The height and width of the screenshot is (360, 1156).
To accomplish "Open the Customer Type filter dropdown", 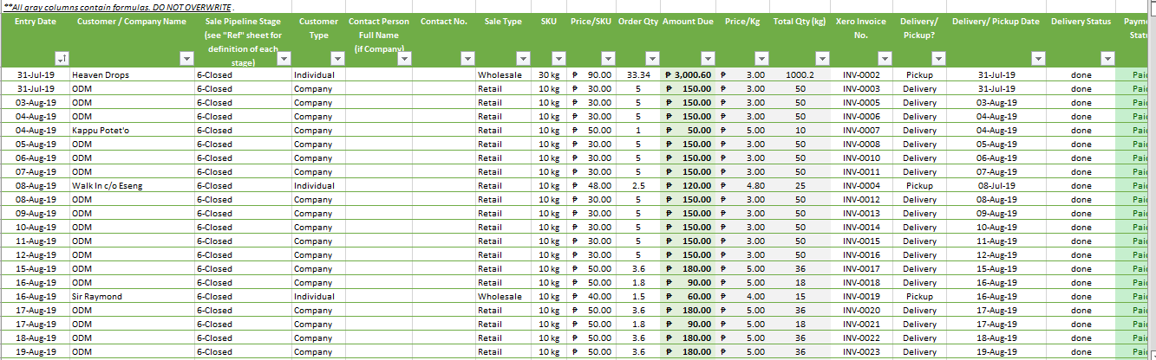I will coord(337,58).
